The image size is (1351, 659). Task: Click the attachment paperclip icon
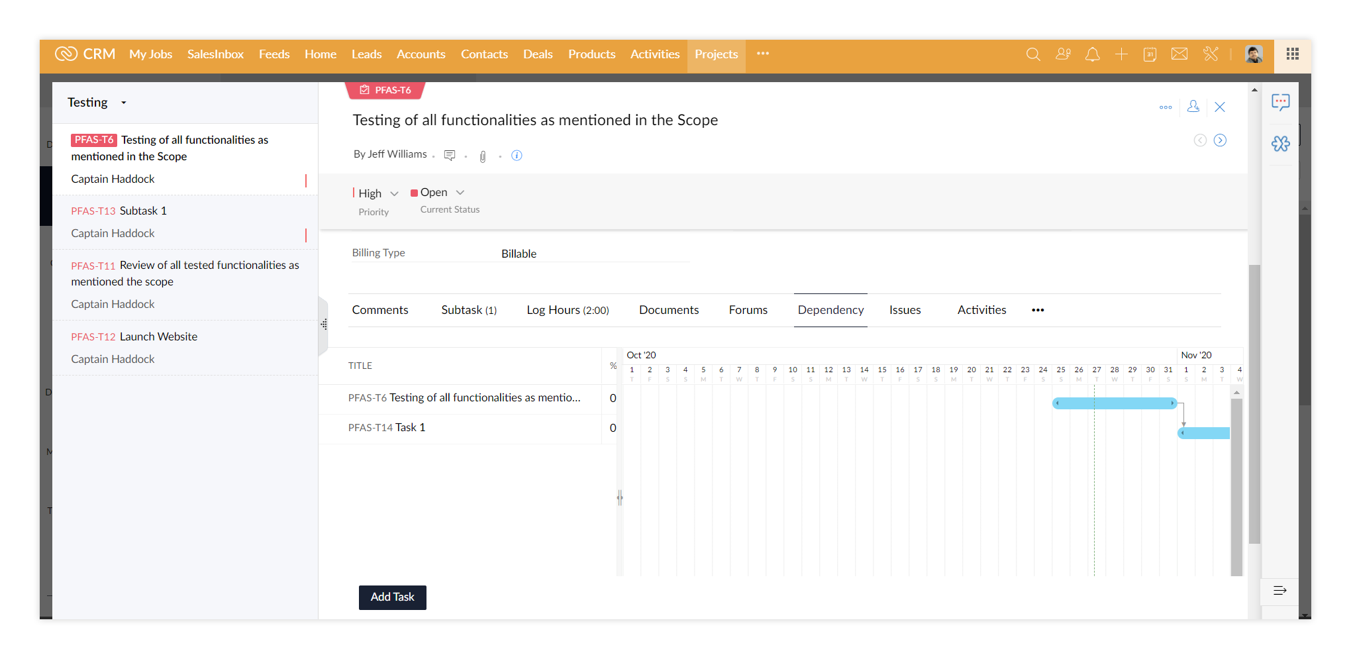click(x=483, y=156)
